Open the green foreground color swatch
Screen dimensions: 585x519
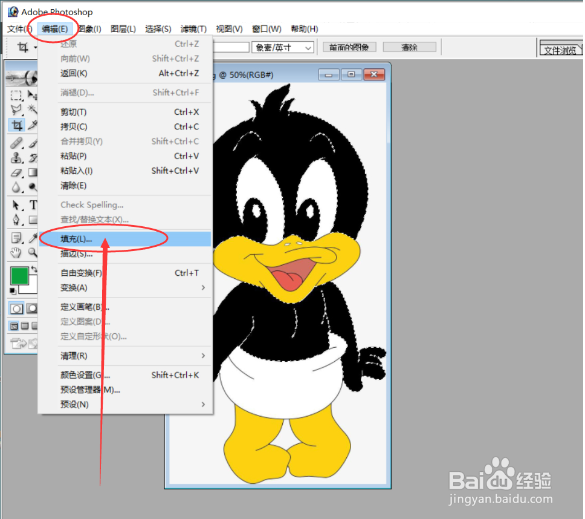pyautogui.click(x=19, y=276)
